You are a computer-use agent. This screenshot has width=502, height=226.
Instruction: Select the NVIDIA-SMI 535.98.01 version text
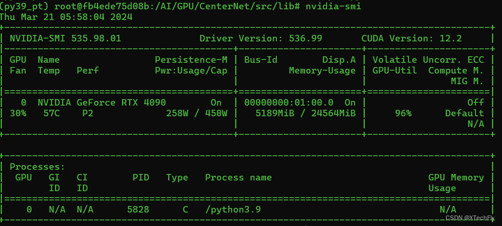coord(65,39)
